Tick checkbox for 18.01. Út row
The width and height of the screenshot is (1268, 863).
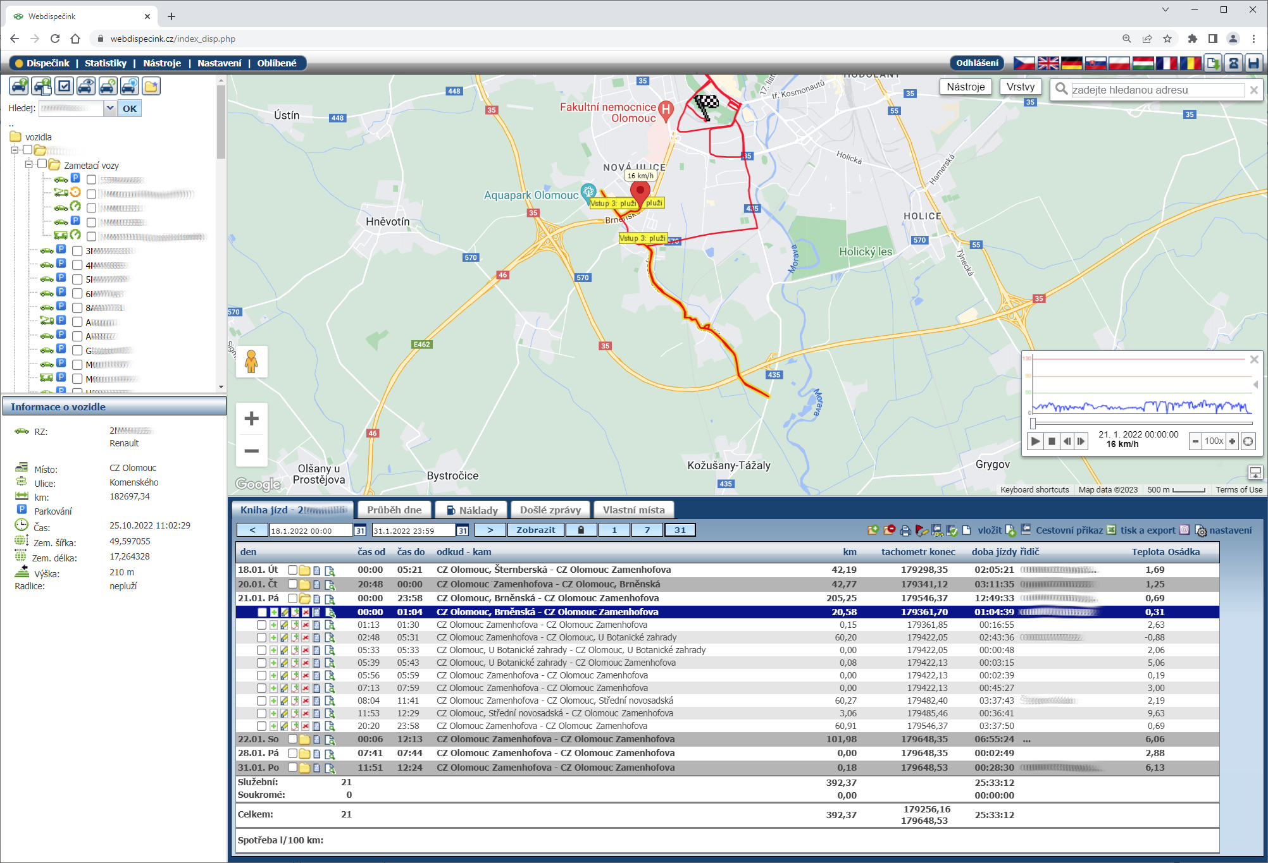pyautogui.click(x=292, y=570)
